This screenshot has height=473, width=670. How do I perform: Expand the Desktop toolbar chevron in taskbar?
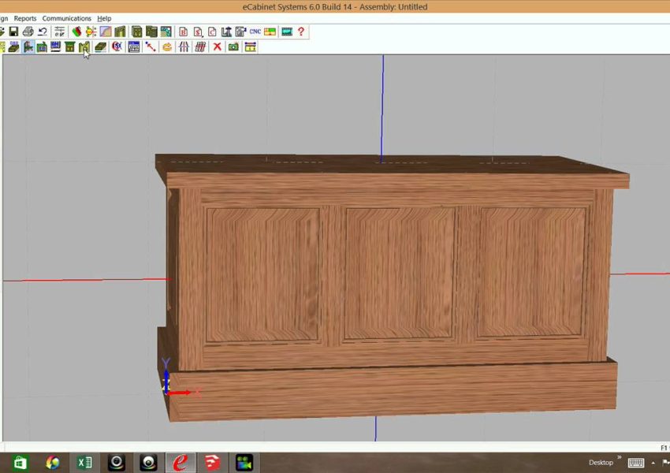619,457
